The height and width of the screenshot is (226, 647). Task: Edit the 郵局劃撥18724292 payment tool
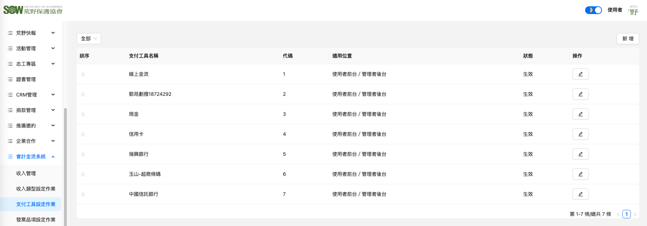pos(580,94)
